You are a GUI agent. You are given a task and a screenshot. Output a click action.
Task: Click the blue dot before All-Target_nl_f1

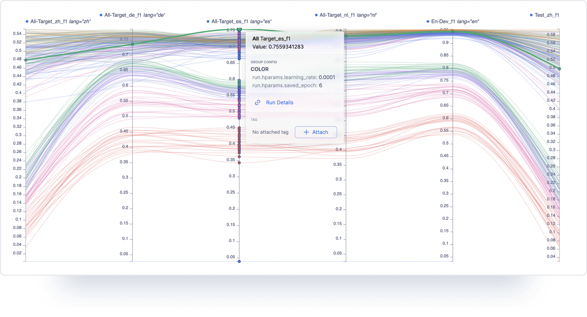pos(316,15)
